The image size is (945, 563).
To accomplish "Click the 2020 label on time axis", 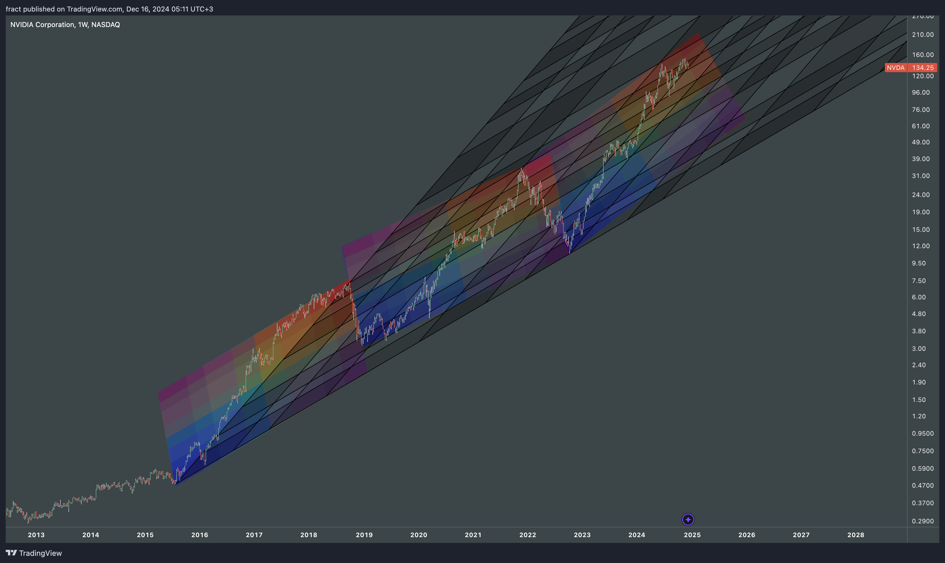I will point(419,535).
